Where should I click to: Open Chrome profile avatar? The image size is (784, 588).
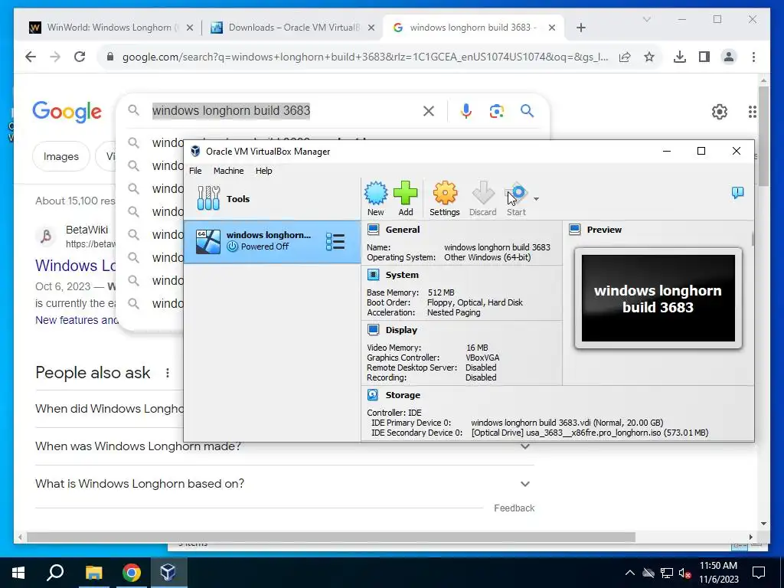(x=729, y=57)
